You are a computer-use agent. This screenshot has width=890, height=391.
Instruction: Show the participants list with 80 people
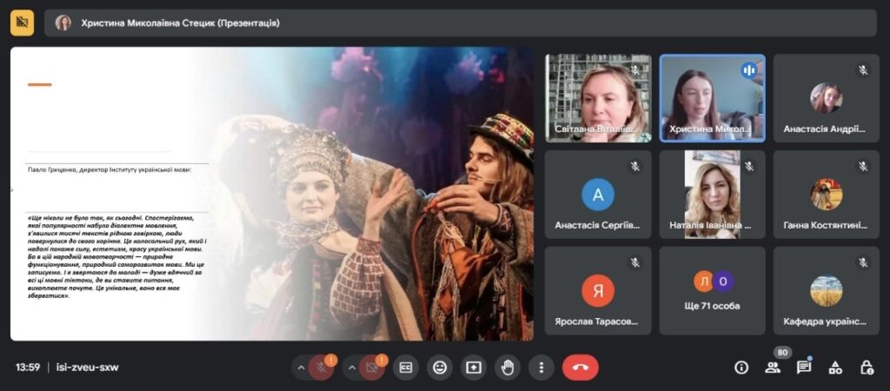773,368
